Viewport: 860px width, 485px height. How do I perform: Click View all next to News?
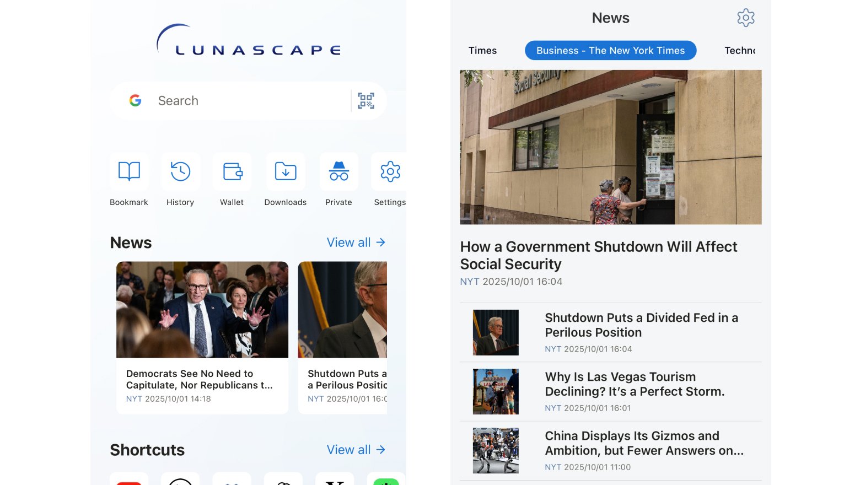coord(356,242)
